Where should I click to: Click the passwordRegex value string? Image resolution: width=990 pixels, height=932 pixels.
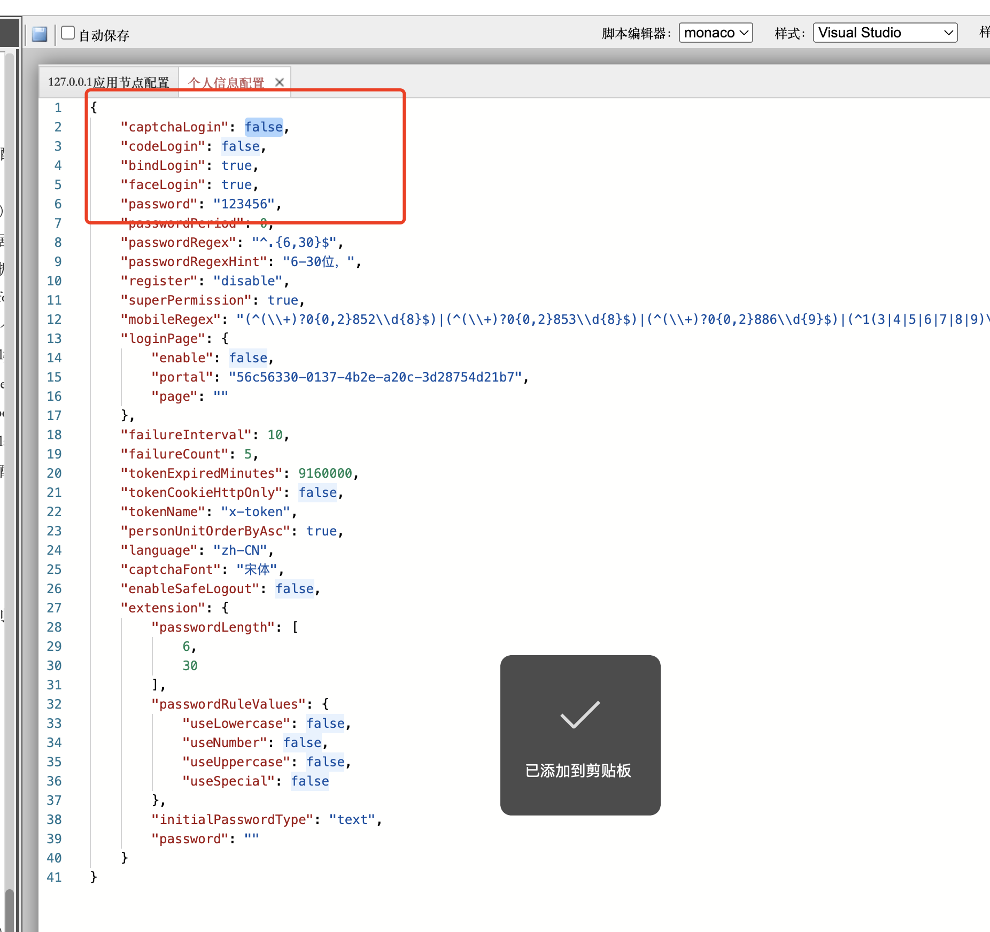(x=295, y=243)
